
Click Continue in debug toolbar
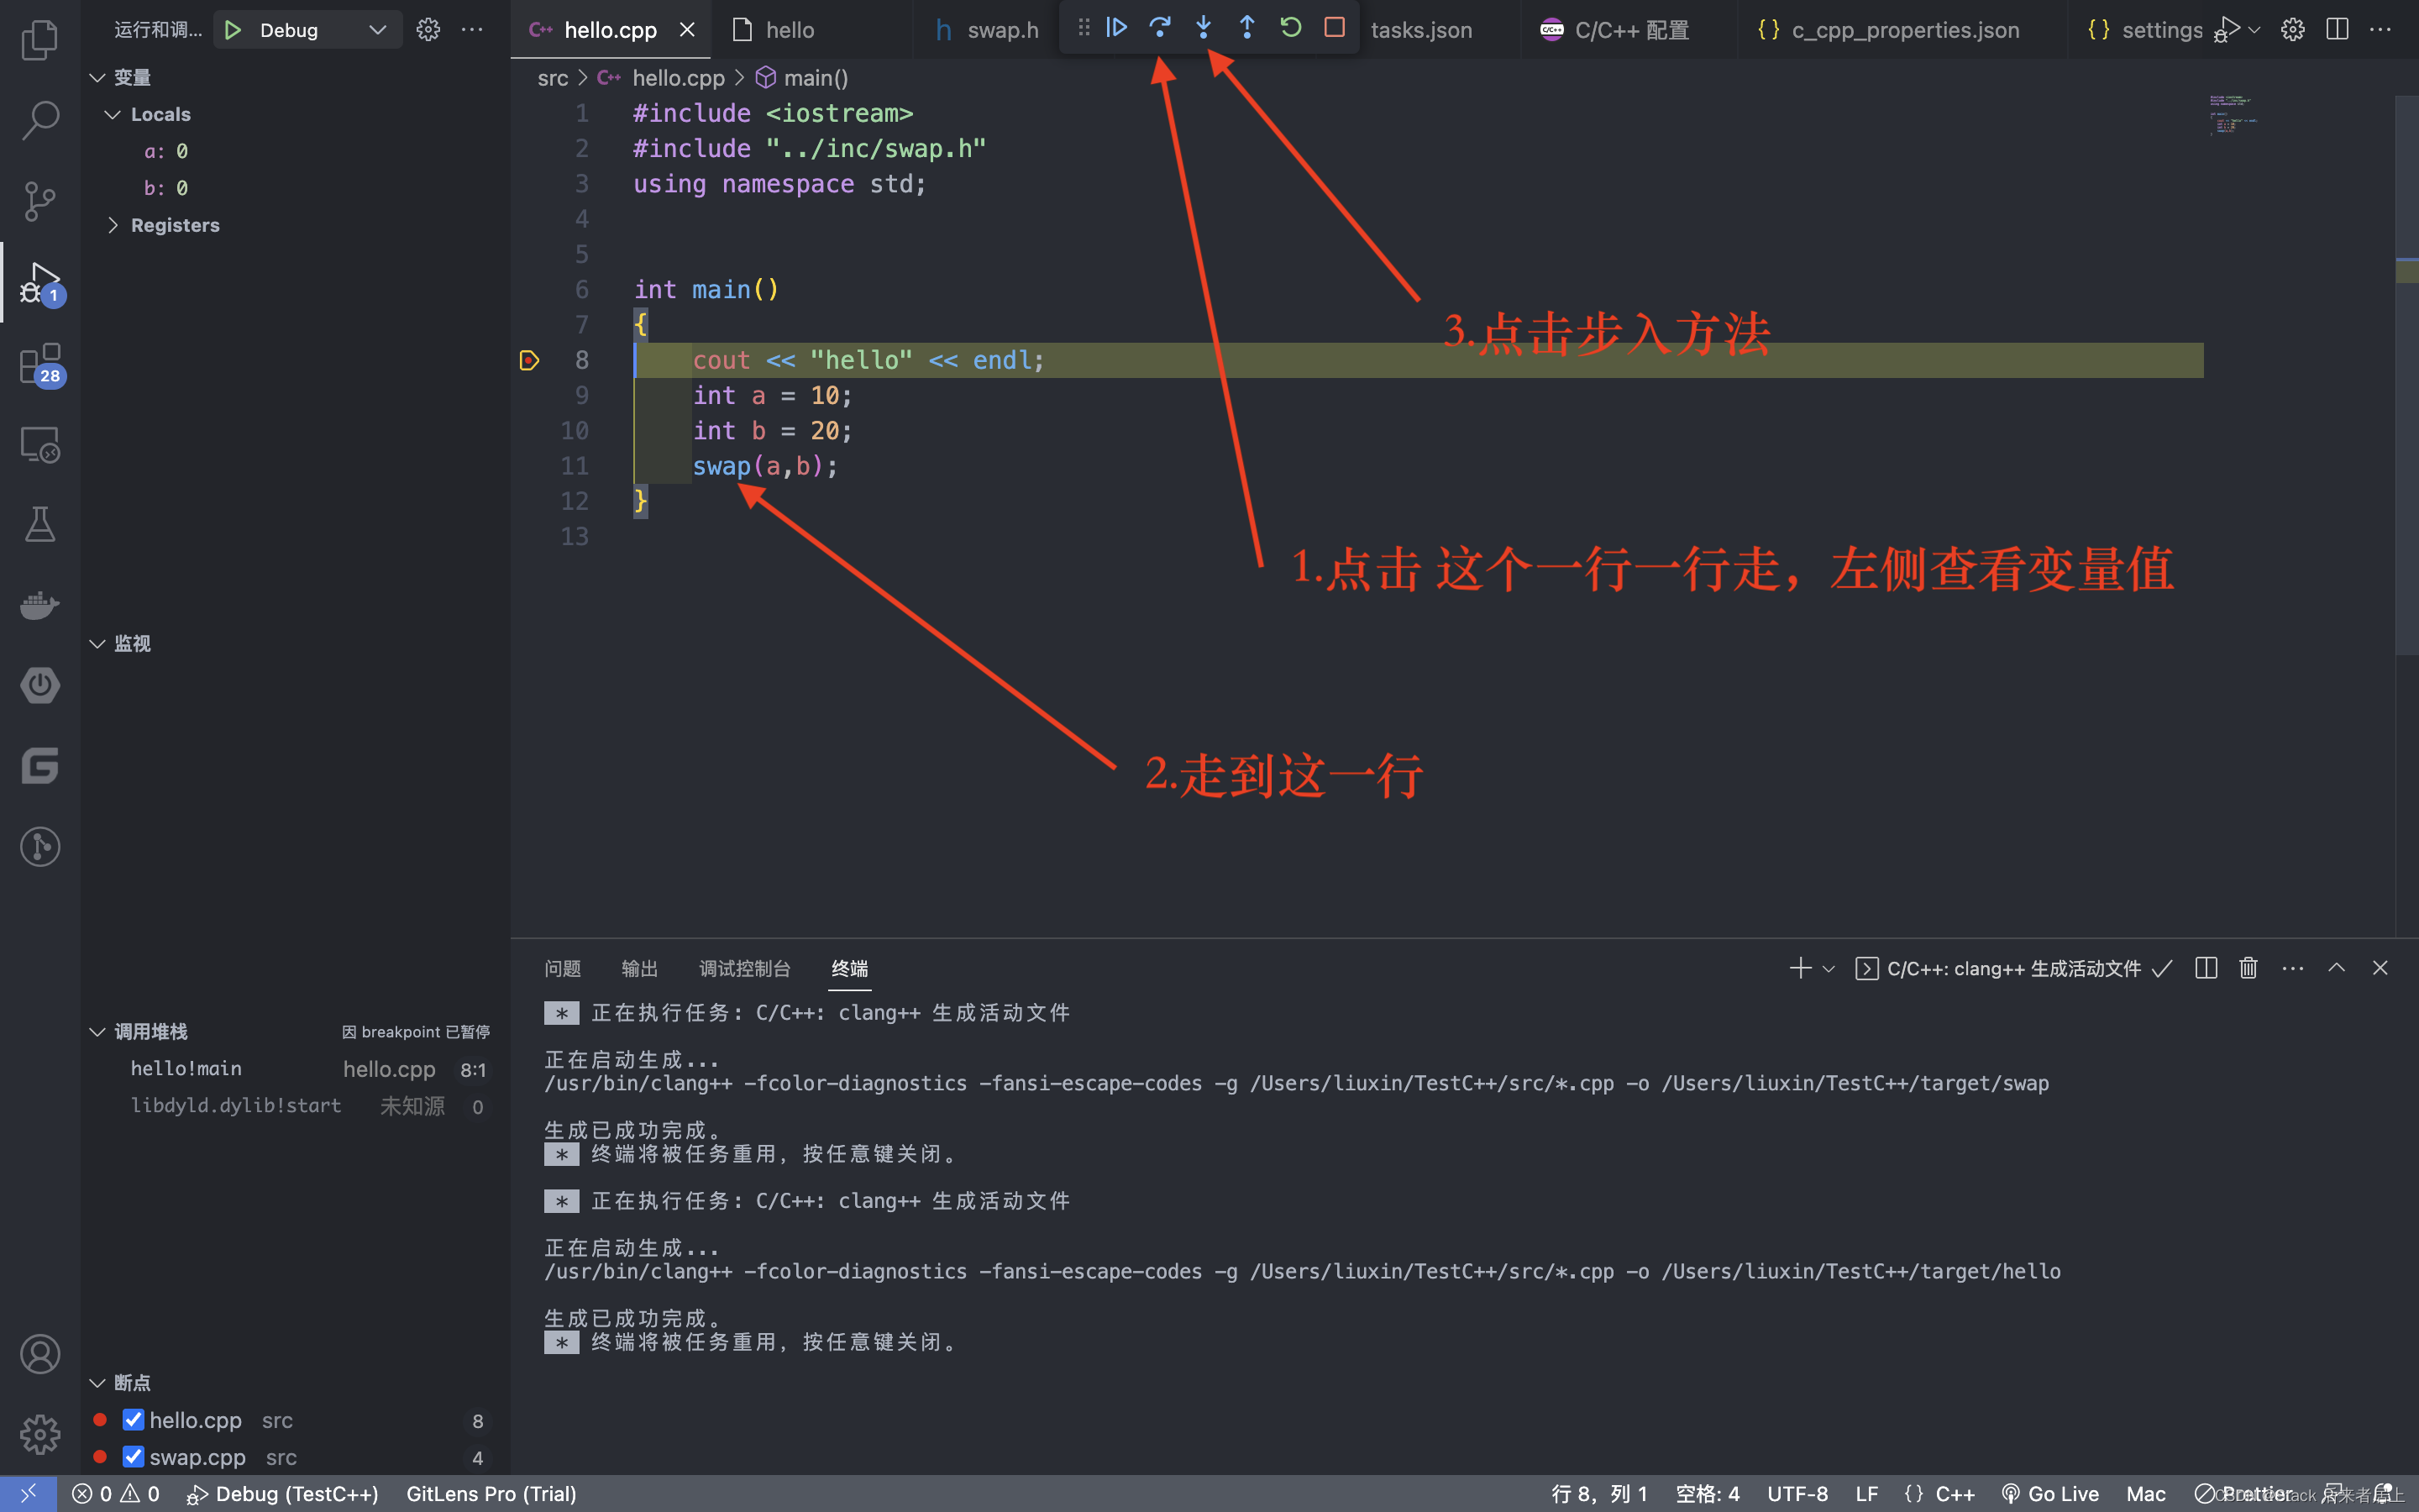click(1116, 27)
